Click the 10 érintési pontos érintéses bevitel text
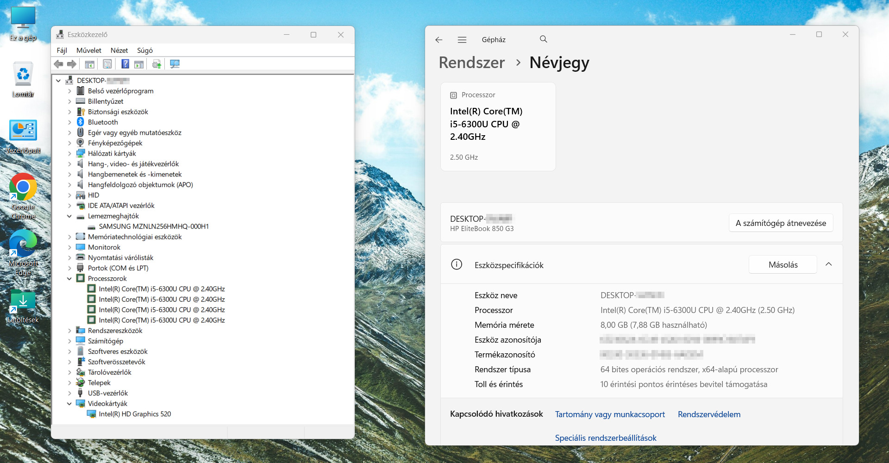 click(683, 384)
